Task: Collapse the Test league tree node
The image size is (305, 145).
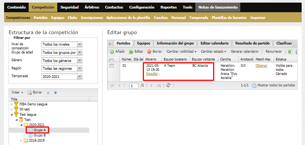Action: click(x=12, y=115)
